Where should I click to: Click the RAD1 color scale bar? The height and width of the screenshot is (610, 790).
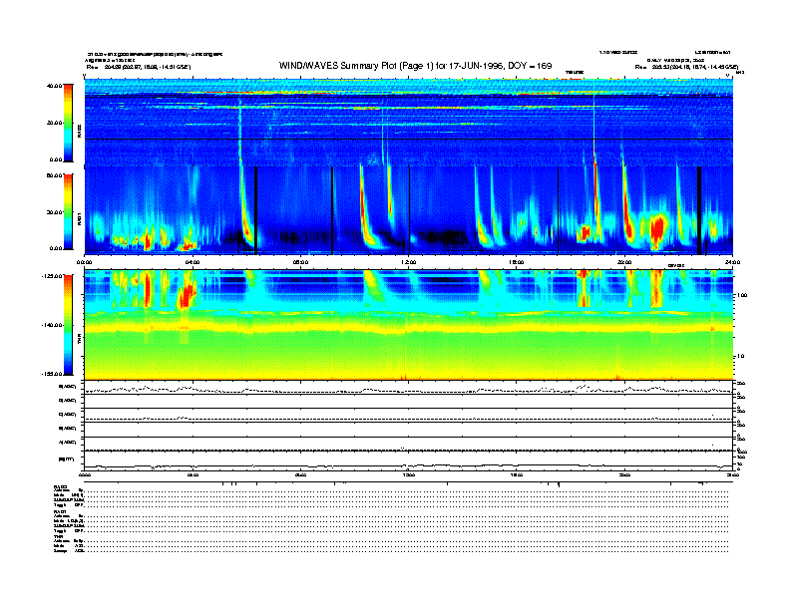[68, 211]
